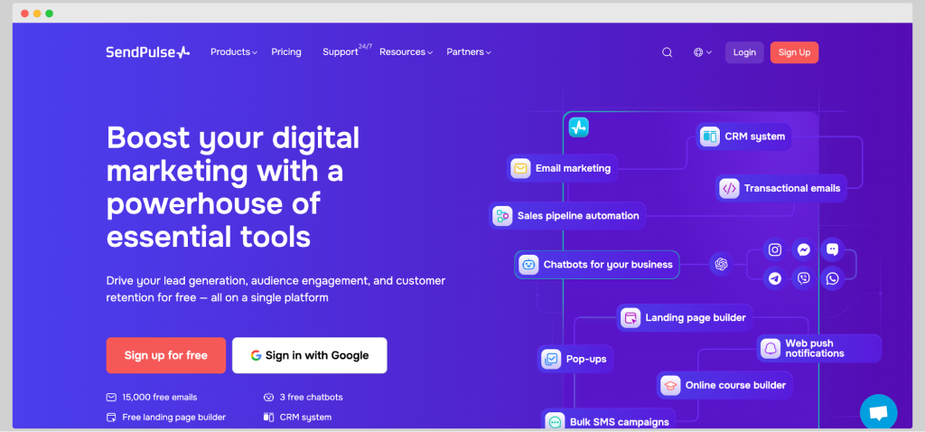Click the Transactional emails code icon
The height and width of the screenshot is (432, 925).
click(x=729, y=188)
